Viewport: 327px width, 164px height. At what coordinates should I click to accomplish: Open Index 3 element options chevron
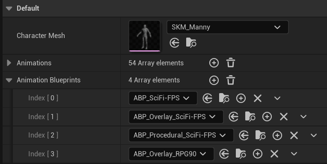(x=294, y=154)
